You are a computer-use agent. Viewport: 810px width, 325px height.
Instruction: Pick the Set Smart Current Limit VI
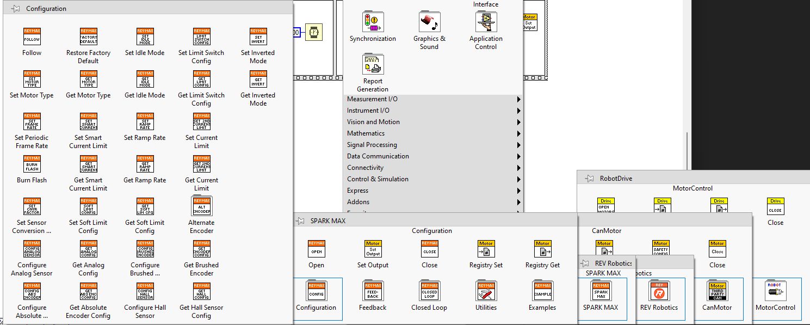tap(89, 121)
